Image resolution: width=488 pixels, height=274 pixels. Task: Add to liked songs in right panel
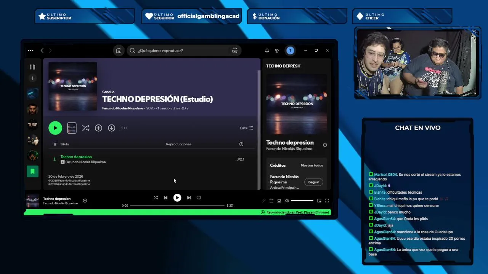click(x=325, y=145)
